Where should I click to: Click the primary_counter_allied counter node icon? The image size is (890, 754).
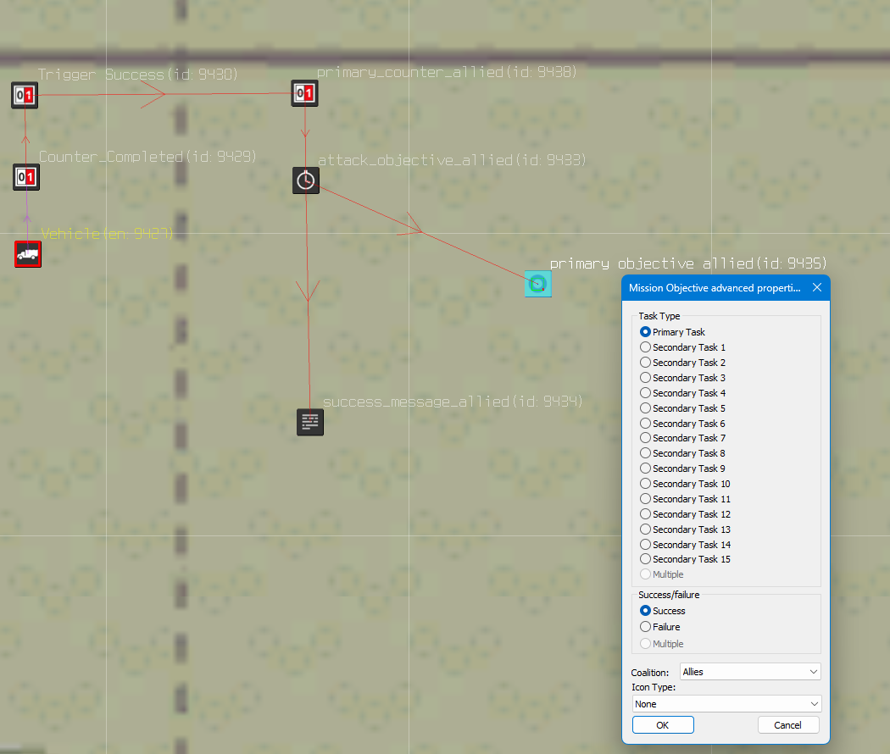tap(304, 93)
